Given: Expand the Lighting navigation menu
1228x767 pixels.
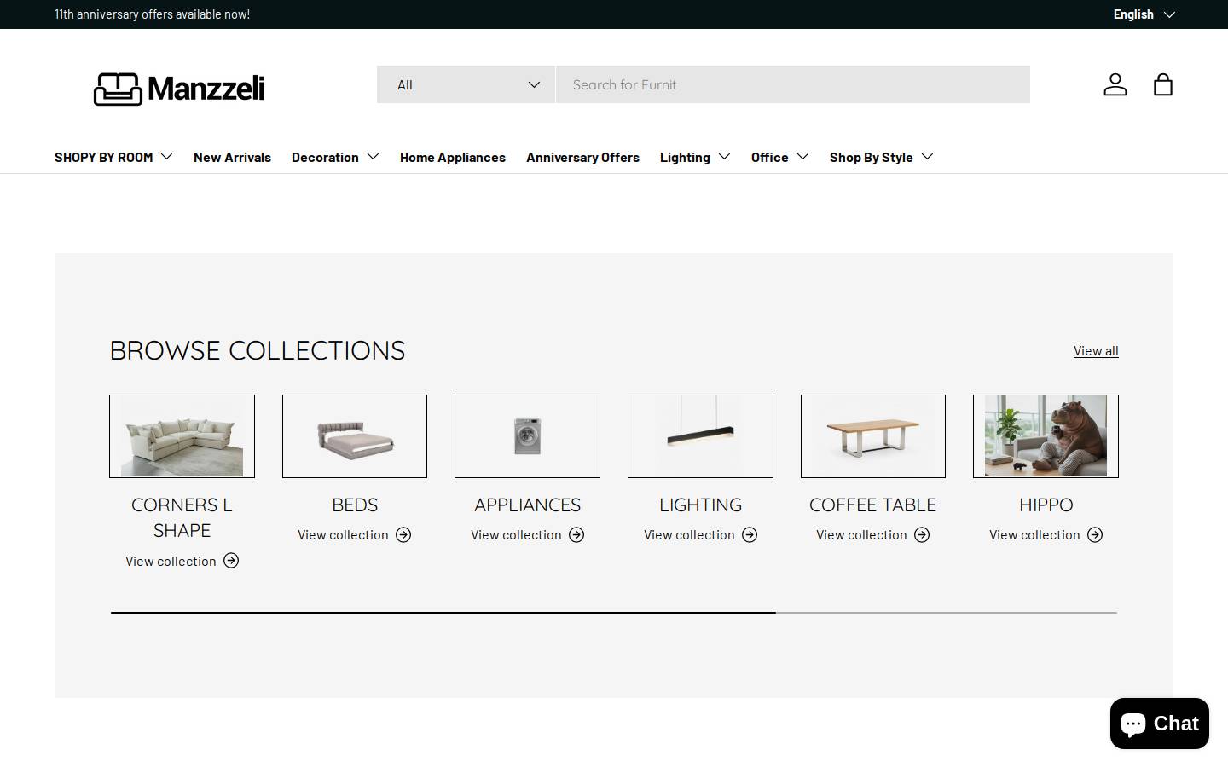Looking at the screenshot, I should pos(695,157).
